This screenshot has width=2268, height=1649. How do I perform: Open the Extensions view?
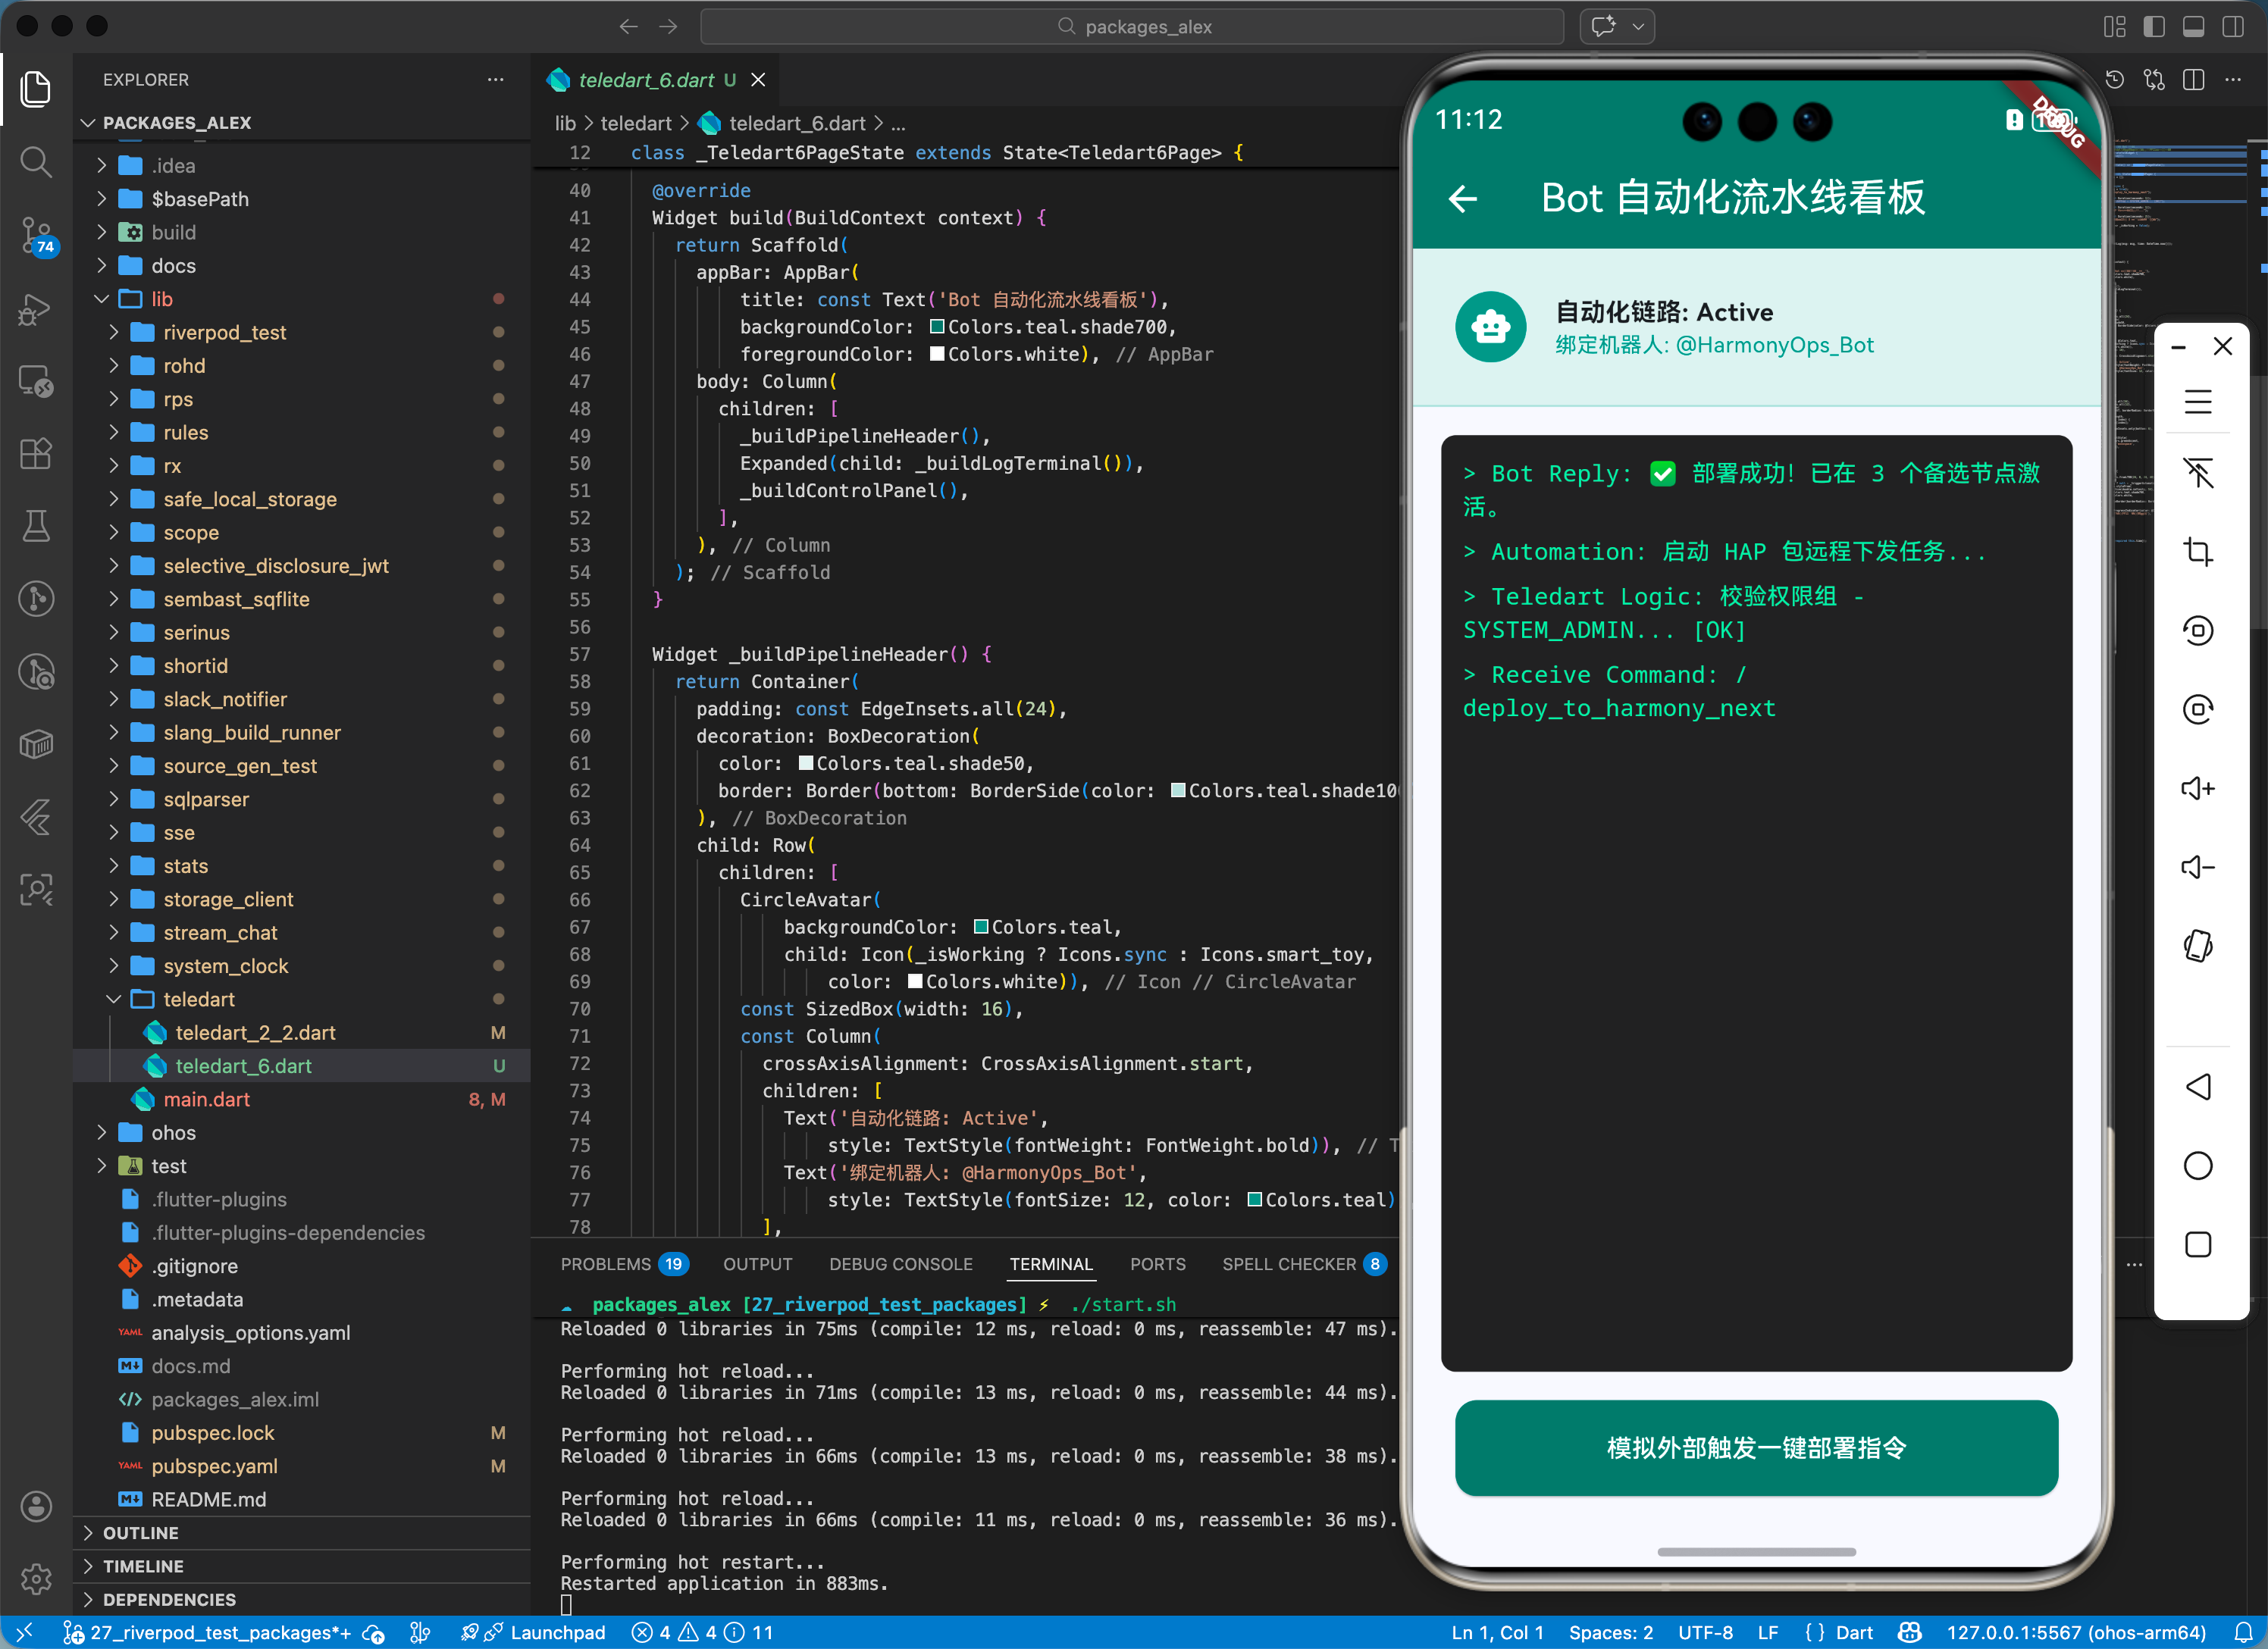pyautogui.click(x=36, y=454)
